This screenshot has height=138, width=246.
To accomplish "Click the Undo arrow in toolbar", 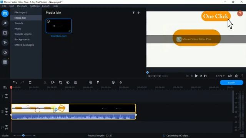I will point(15,82).
